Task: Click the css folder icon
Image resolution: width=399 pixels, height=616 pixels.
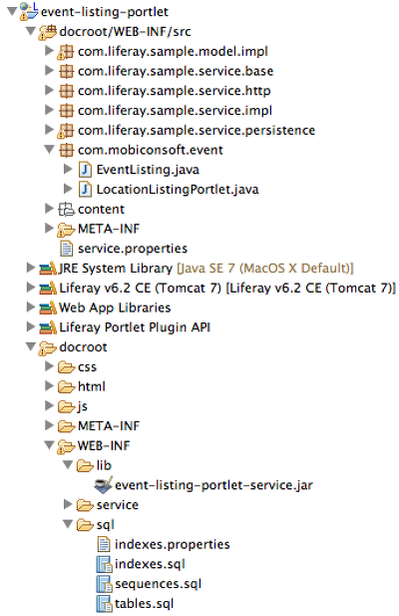Action: pos(66,367)
